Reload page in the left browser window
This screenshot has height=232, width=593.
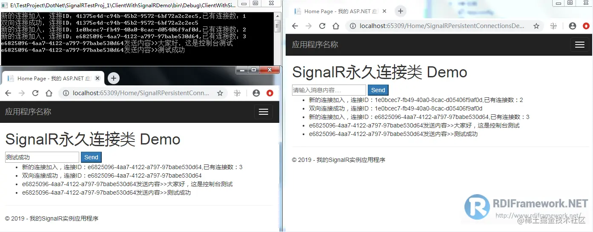[35, 93]
